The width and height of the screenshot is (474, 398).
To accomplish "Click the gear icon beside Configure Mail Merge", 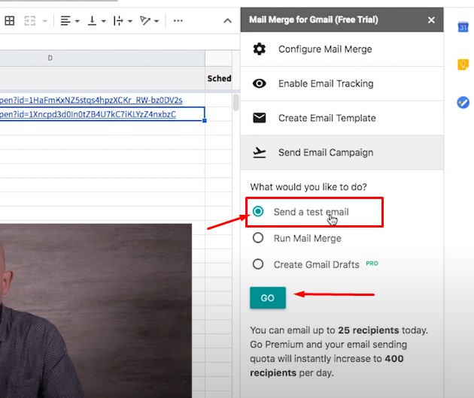I will click(x=260, y=49).
